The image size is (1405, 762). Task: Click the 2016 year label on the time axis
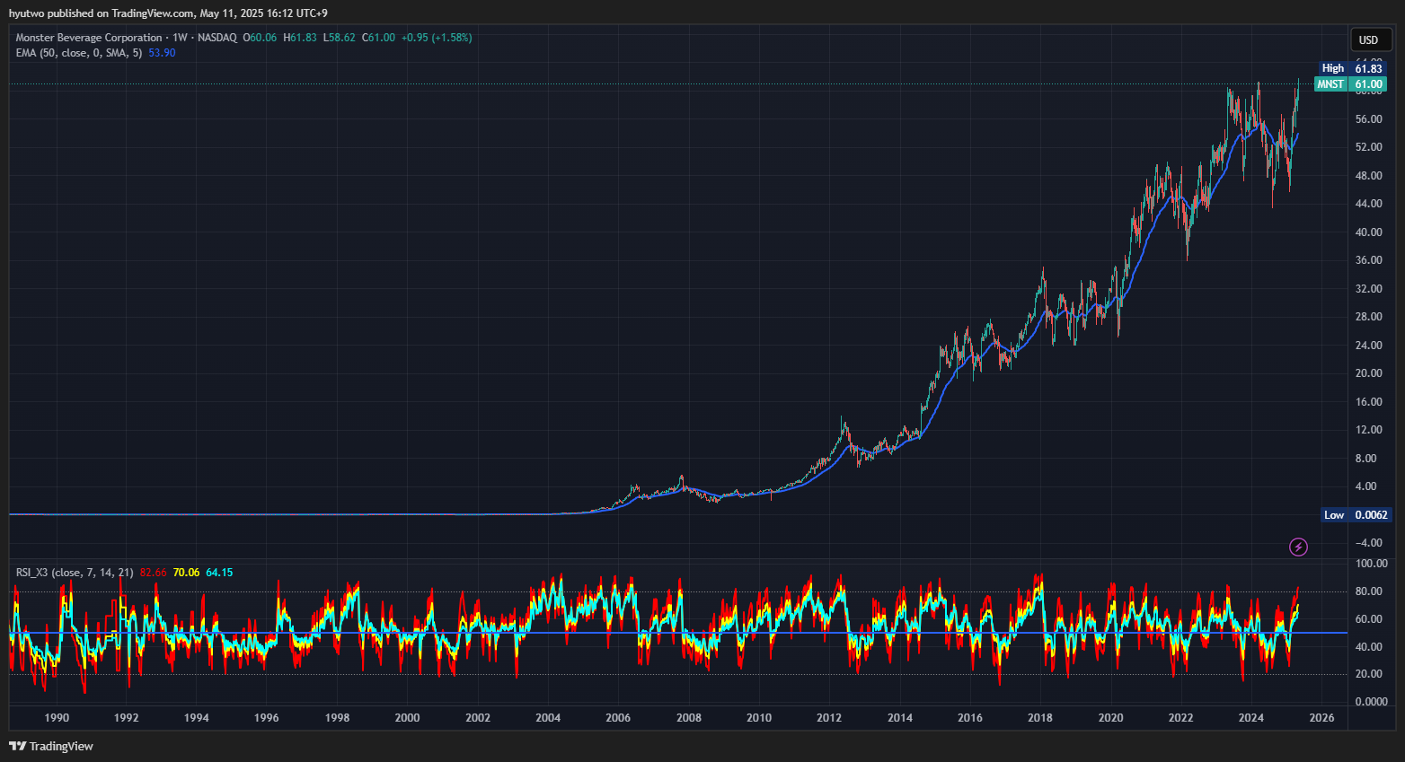(970, 718)
